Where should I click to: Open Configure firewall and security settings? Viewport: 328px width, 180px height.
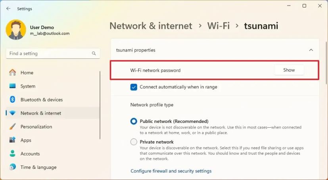(171, 171)
